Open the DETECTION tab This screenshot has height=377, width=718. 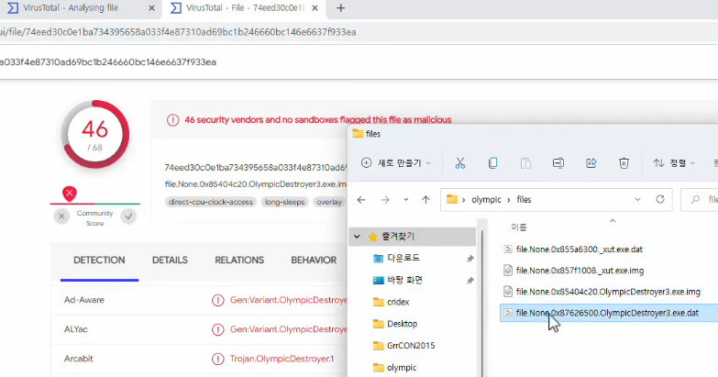pos(99,261)
